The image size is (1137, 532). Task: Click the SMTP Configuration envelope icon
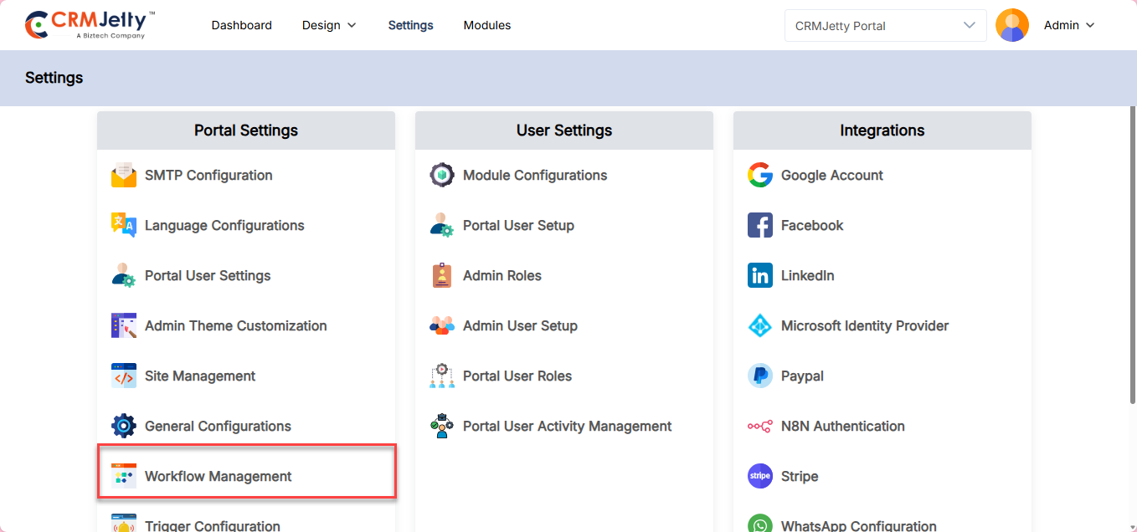[x=124, y=176]
